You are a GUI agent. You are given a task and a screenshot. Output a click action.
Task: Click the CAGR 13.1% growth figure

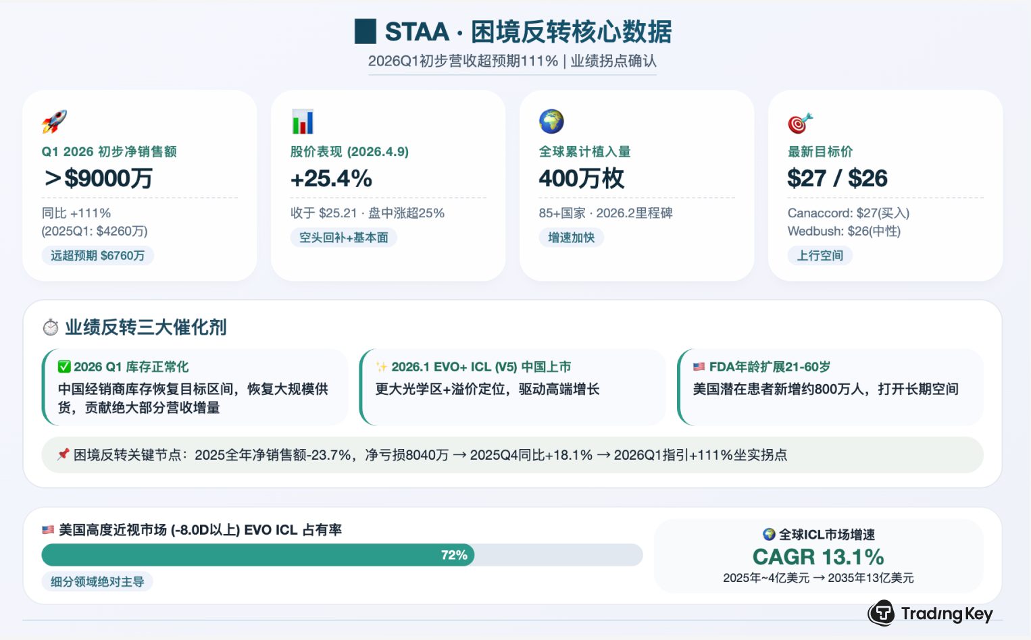click(x=818, y=557)
